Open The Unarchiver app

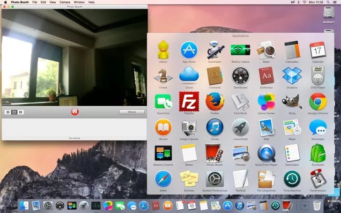pos(266,179)
